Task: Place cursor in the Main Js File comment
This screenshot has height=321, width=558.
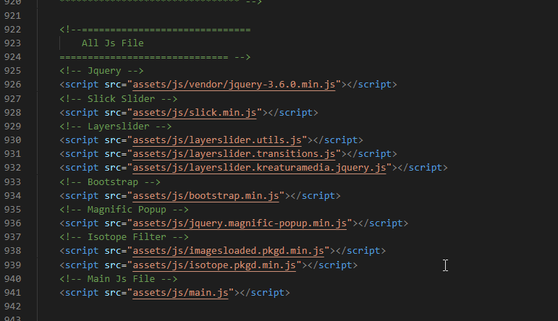Action: 119,279
